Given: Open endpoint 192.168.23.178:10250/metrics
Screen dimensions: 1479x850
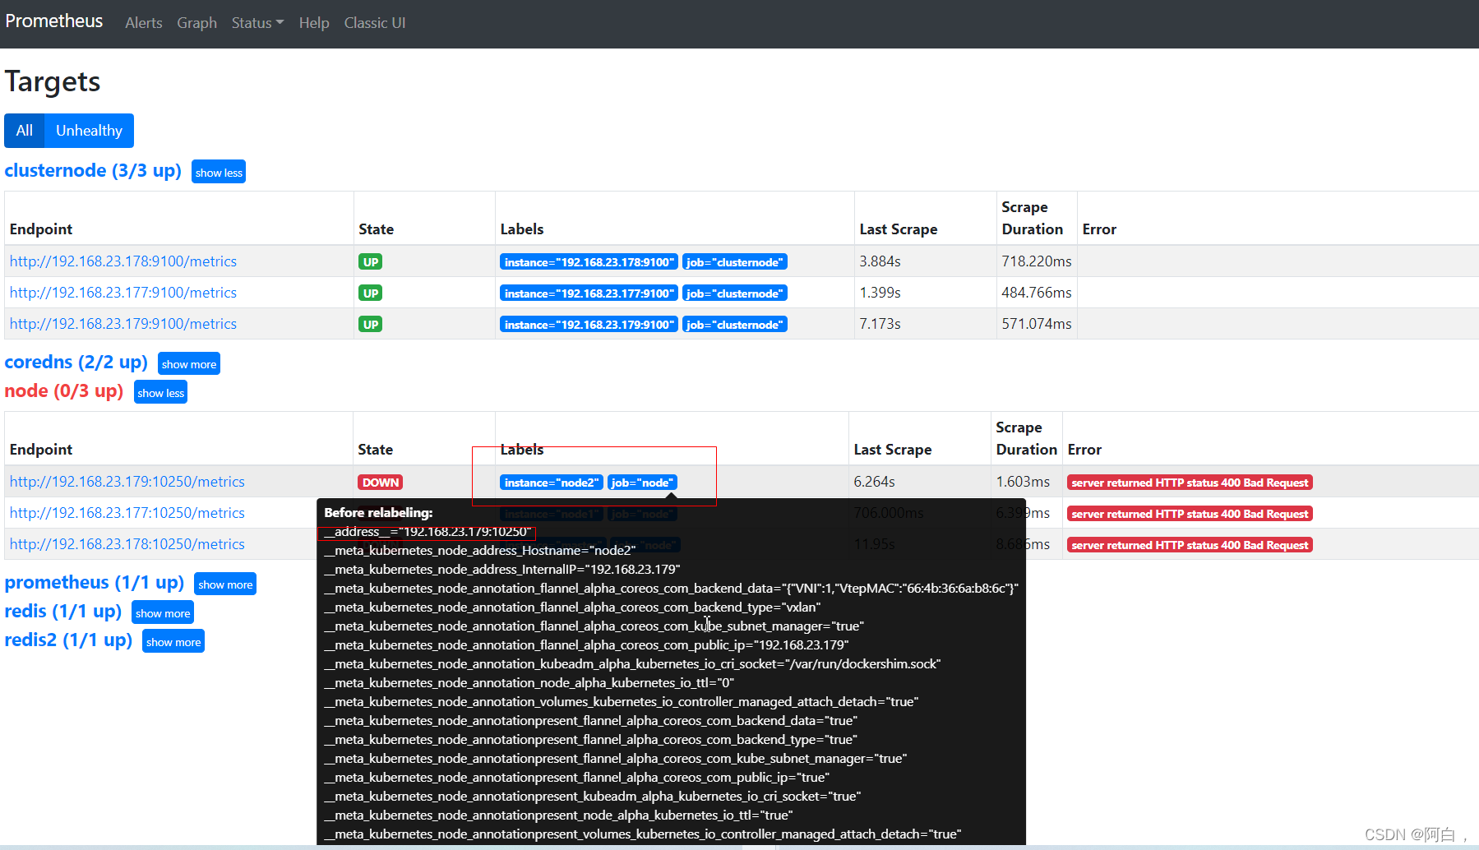Looking at the screenshot, I should click(x=127, y=544).
